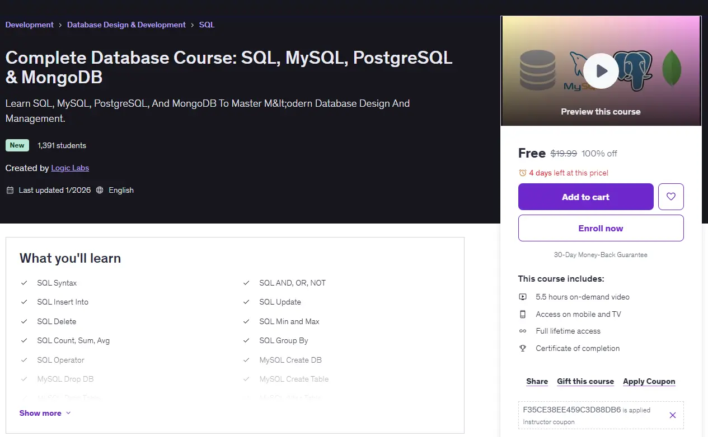
Task: Click the Share link
Action: 537,381
